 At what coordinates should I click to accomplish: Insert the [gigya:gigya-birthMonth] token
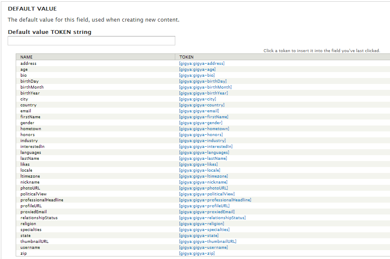[x=205, y=87]
